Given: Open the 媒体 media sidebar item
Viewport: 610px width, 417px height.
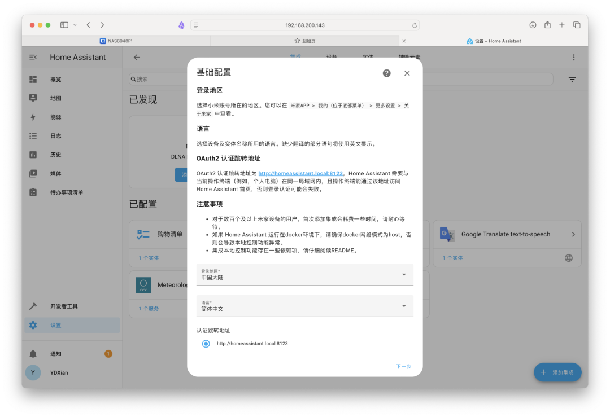Looking at the screenshot, I should point(55,174).
